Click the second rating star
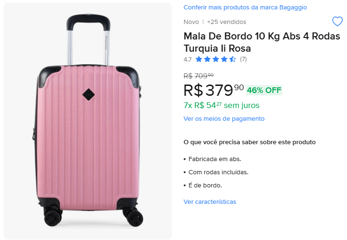Screen dimensions: 347x240 tap(207, 59)
